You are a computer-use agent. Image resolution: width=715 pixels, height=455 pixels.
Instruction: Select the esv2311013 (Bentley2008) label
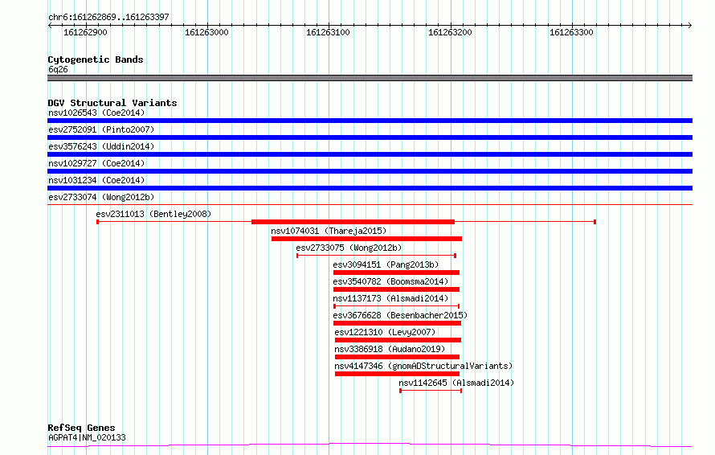point(153,214)
